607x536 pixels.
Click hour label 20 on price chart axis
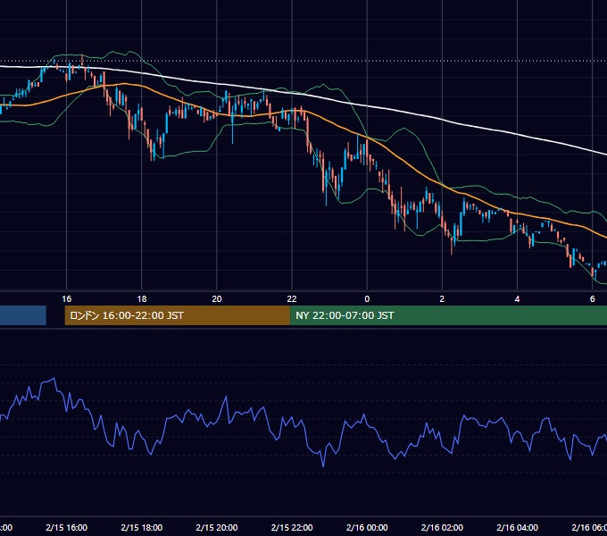coord(217,298)
